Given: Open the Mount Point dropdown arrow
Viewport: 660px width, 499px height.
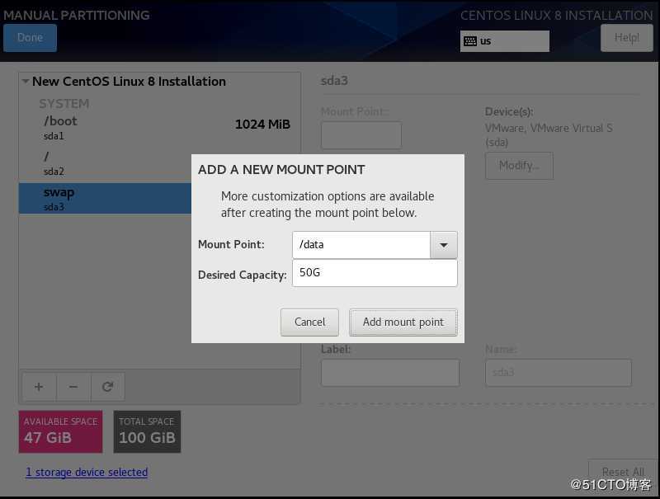Looking at the screenshot, I should [x=444, y=245].
